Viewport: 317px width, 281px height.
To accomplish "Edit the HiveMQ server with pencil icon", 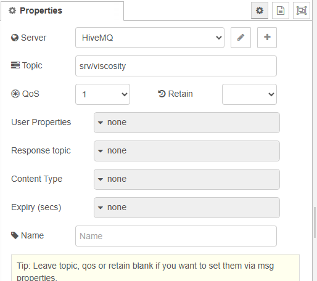I will (x=241, y=38).
